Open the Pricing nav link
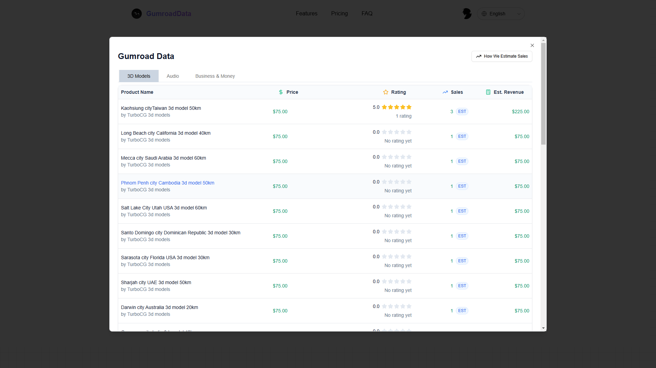Image resolution: width=656 pixels, height=368 pixels. [339, 14]
